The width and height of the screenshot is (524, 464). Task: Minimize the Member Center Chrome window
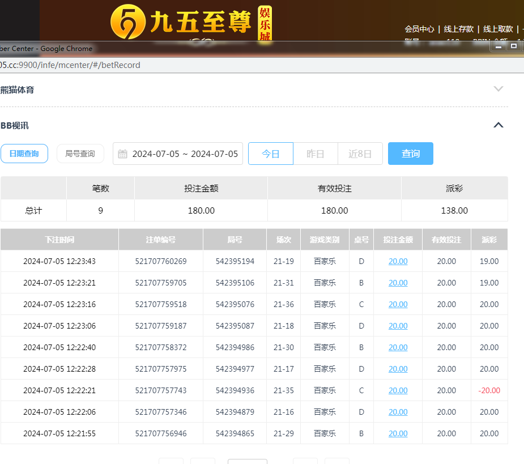(x=499, y=46)
